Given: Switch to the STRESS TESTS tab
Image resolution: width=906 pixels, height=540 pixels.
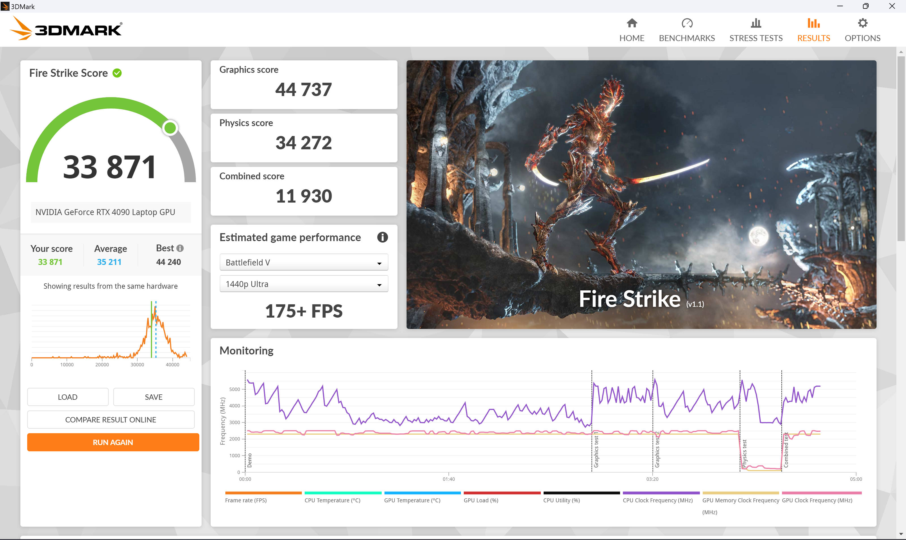Looking at the screenshot, I should tap(756, 30).
